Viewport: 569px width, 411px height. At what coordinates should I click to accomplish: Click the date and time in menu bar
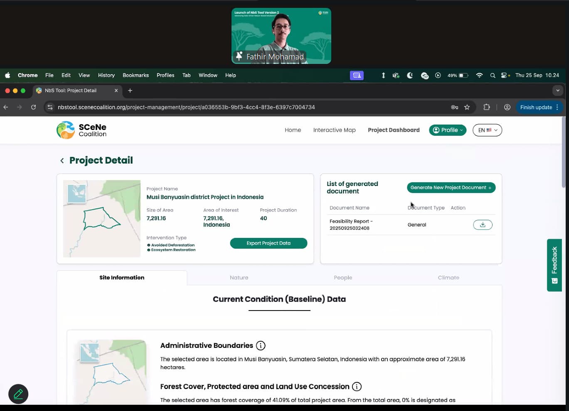click(537, 75)
